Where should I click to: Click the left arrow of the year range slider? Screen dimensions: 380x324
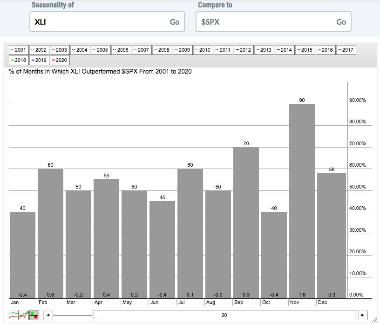coord(47,315)
